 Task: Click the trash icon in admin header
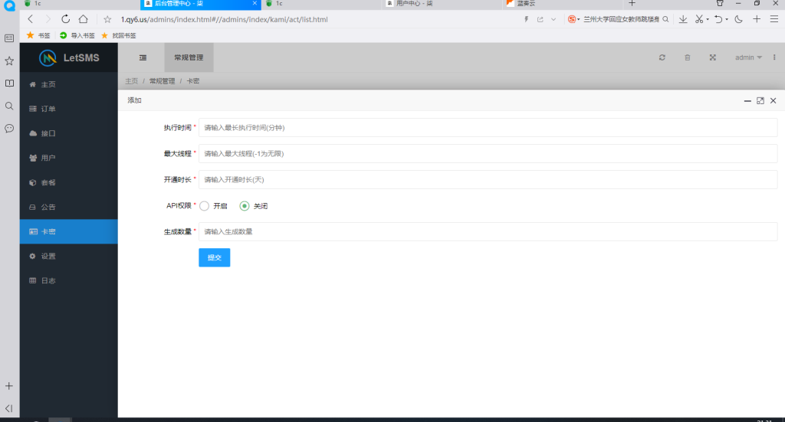click(688, 57)
